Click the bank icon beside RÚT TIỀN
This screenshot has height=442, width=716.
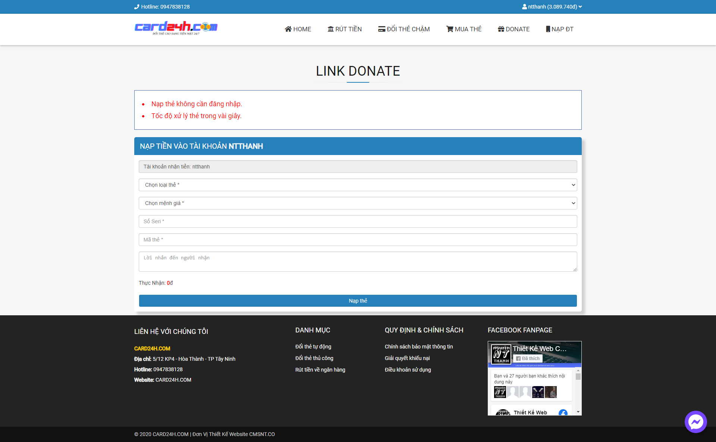(x=330, y=29)
